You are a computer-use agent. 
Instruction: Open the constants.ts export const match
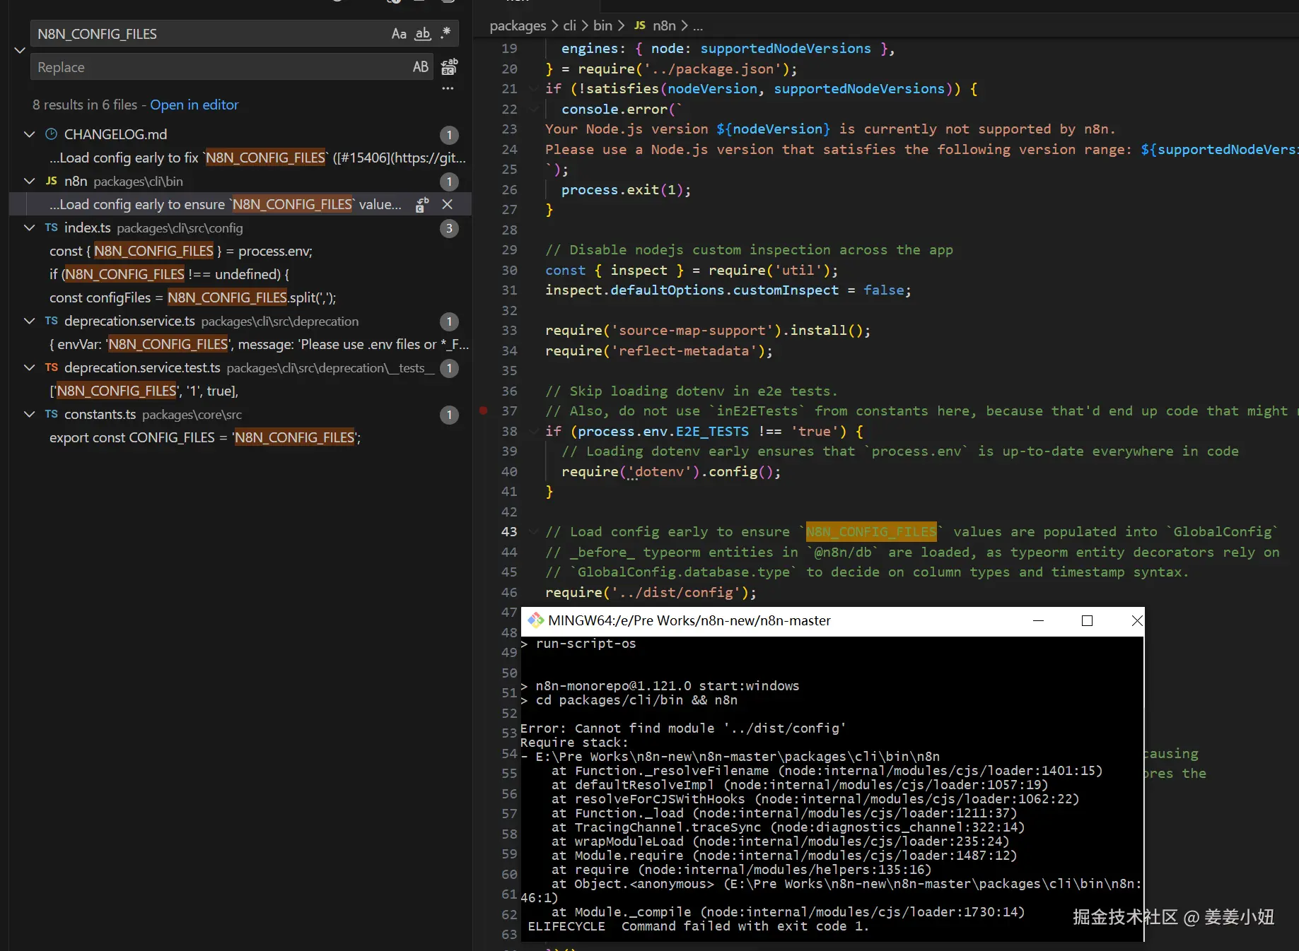[x=204, y=437]
